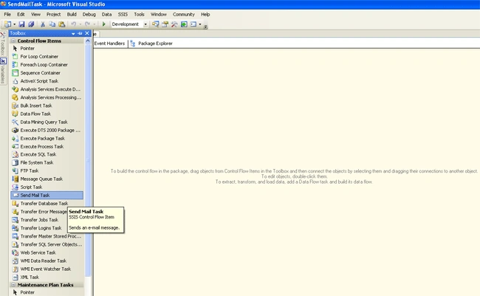Screen dimensions: 480x296
Task: Click the Save All toolbar icon
Action: pos(31,24)
